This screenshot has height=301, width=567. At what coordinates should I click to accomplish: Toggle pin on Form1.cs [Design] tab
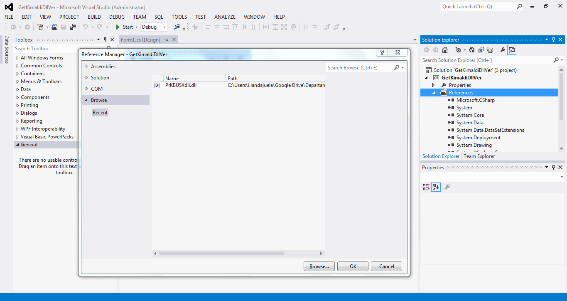click(x=166, y=39)
